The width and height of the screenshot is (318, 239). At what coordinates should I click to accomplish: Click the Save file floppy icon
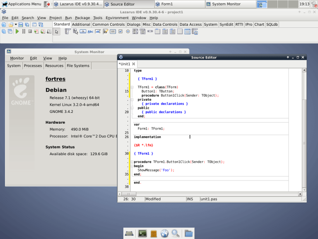(20, 24)
